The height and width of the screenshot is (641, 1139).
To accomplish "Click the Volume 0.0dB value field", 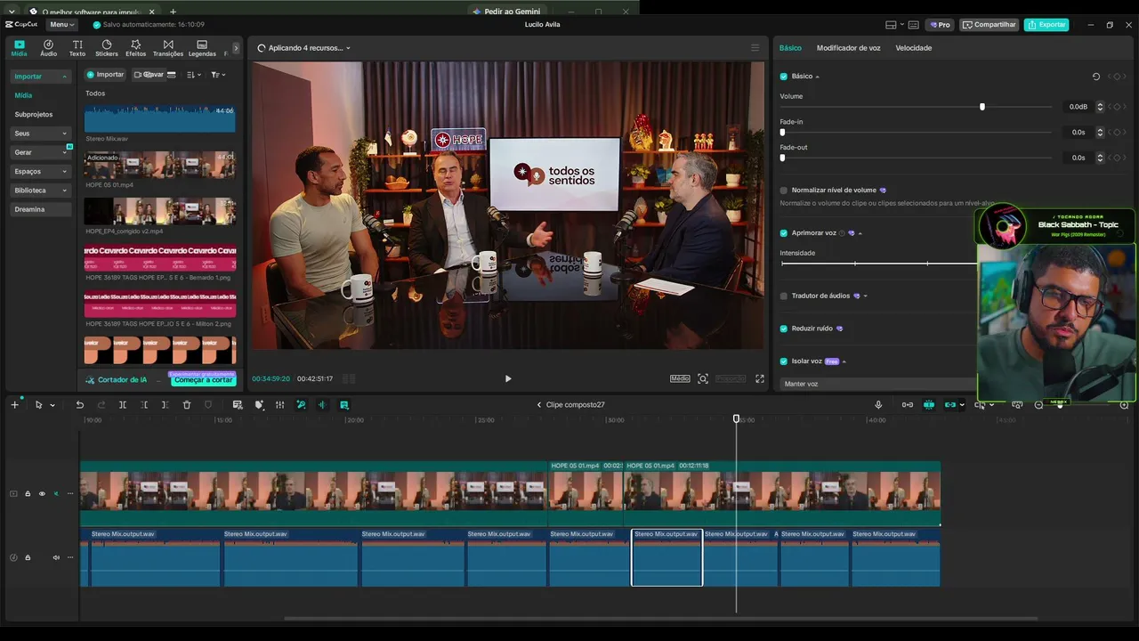I will pos(1078,107).
